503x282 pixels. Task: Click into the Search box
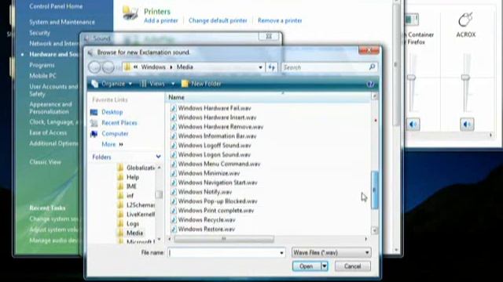(x=325, y=67)
